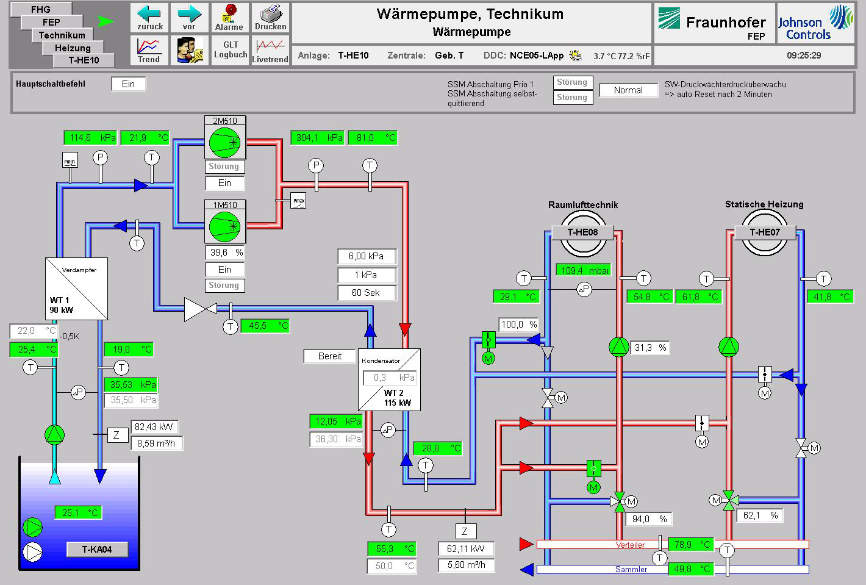Click the green pump above the T-KA04 tank
Image resolution: width=866 pixels, height=585 pixels.
coord(54,434)
